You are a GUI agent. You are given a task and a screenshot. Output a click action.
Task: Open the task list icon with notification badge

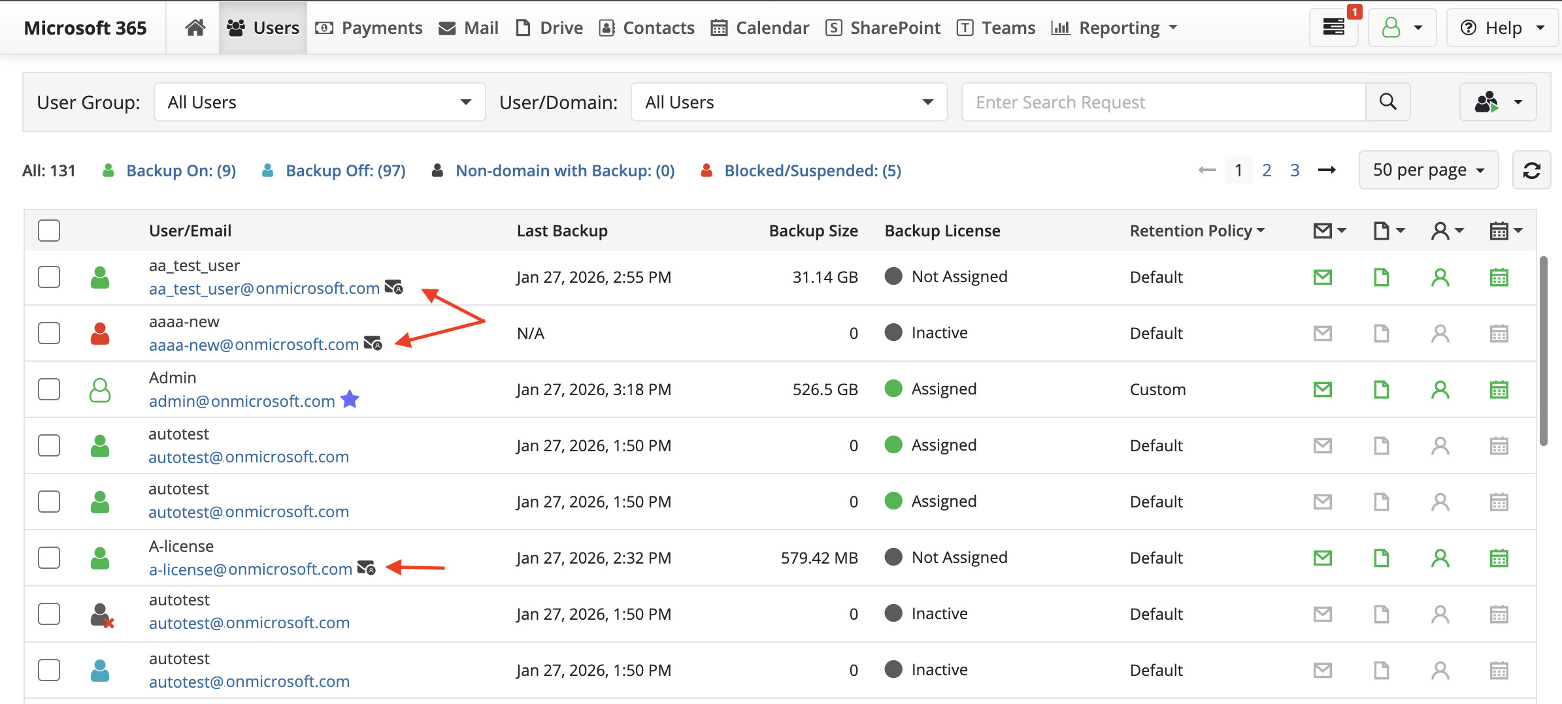[x=1334, y=27]
